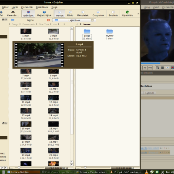Toggle the Előnézet preview button
Viewport: 174px width, 174px height.
tap(28, 13)
